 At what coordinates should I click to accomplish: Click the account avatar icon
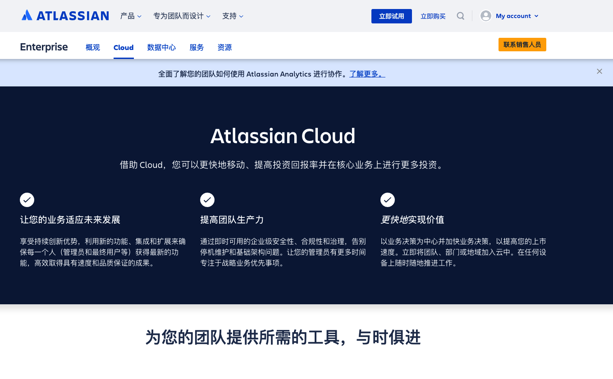pos(486,16)
